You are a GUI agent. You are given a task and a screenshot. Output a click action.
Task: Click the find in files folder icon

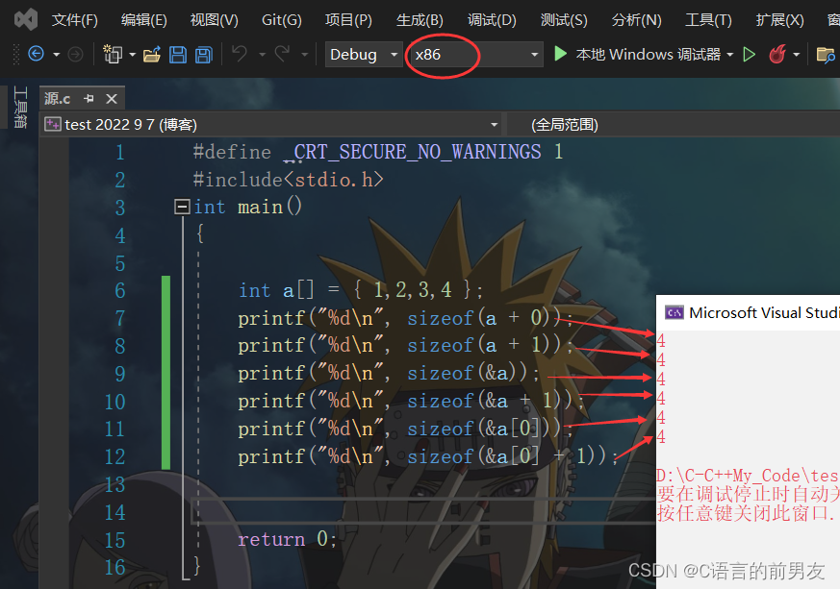(x=825, y=55)
